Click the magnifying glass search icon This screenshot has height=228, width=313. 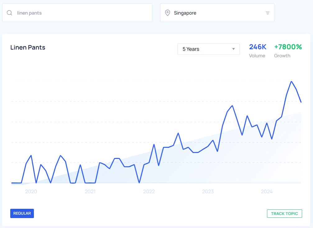pos(10,13)
